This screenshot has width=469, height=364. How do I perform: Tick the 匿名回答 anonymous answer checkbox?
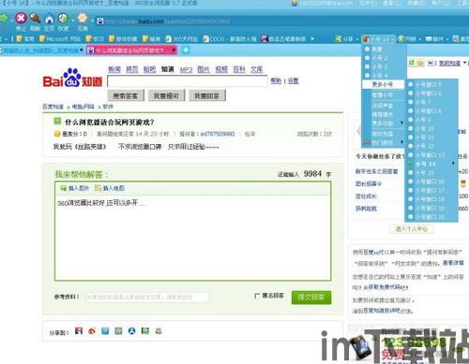click(x=257, y=296)
